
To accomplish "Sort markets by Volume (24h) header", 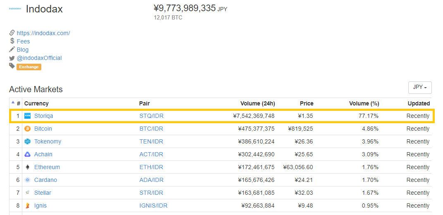I will (257, 103).
